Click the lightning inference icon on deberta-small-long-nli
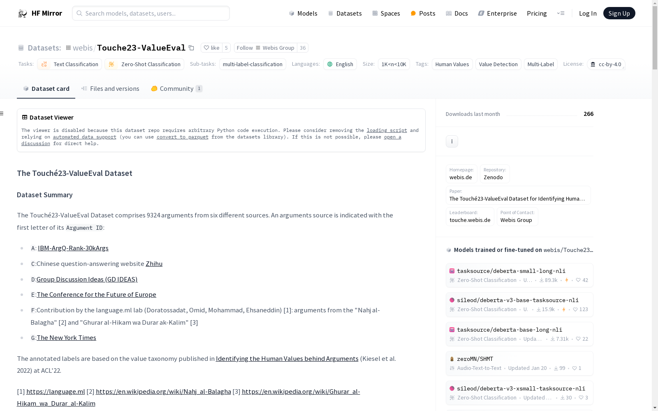Screen dimensions: 658x411 click(x=567, y=280)
